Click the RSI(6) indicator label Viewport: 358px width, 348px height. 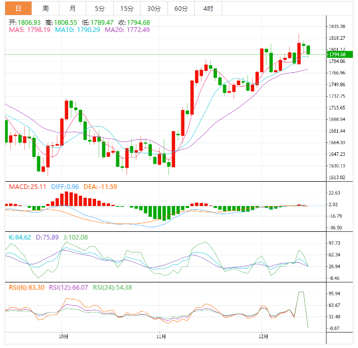coord(25,288)
